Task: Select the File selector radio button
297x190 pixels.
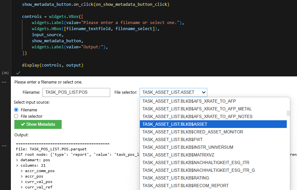Action: click(16, 116)
